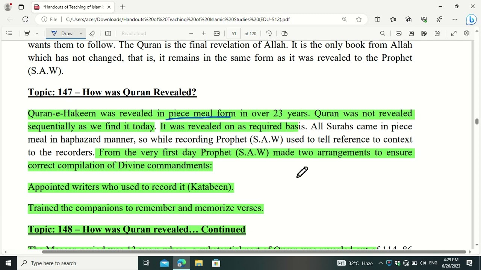Click the Windows search box

click(77, 263)
